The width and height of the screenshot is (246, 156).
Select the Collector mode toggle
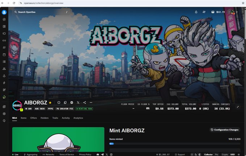(208, 155)
